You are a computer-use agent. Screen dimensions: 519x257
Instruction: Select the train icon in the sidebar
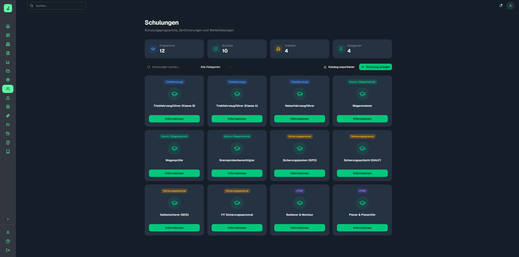tap(8, 107)
